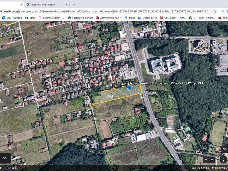Click the Gmail bookmark icon
228x171 pixels.
click(26, 18)
